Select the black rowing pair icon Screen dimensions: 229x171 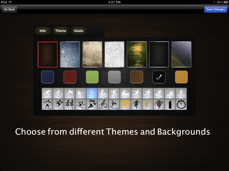[70, 104]
